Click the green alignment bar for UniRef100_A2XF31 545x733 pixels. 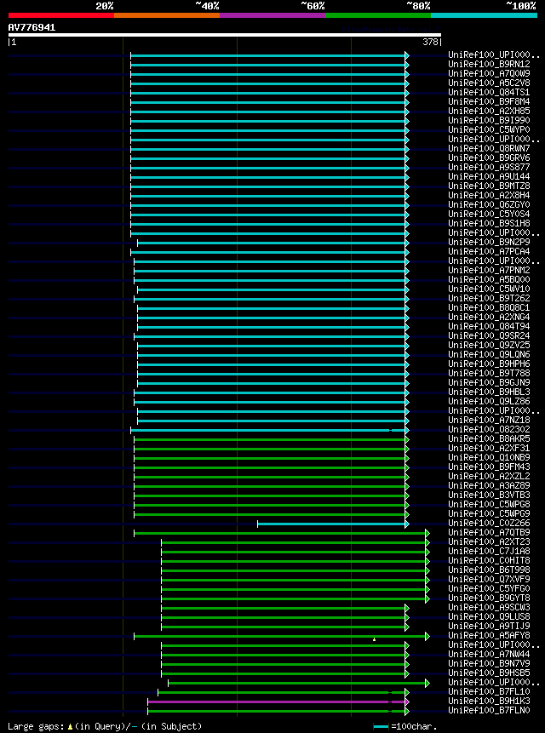270,449
